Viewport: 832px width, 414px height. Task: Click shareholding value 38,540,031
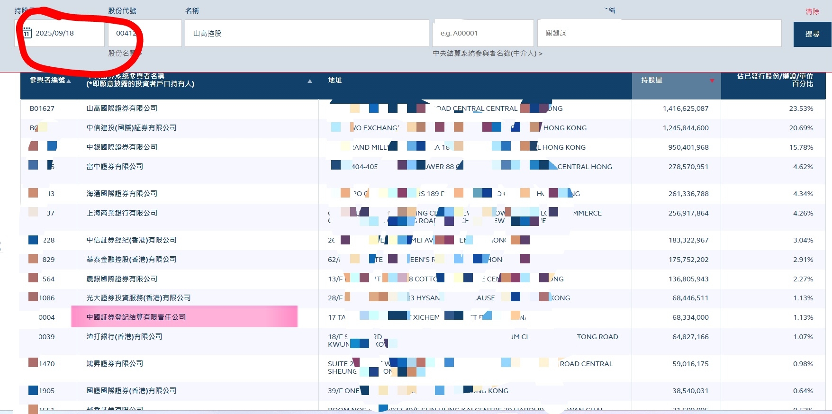[x=690, y=391]
